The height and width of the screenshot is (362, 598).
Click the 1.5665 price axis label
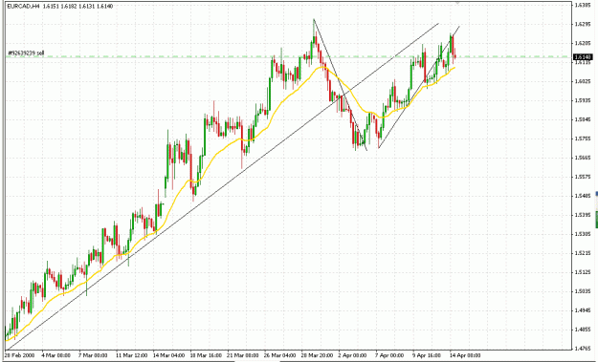583,158
